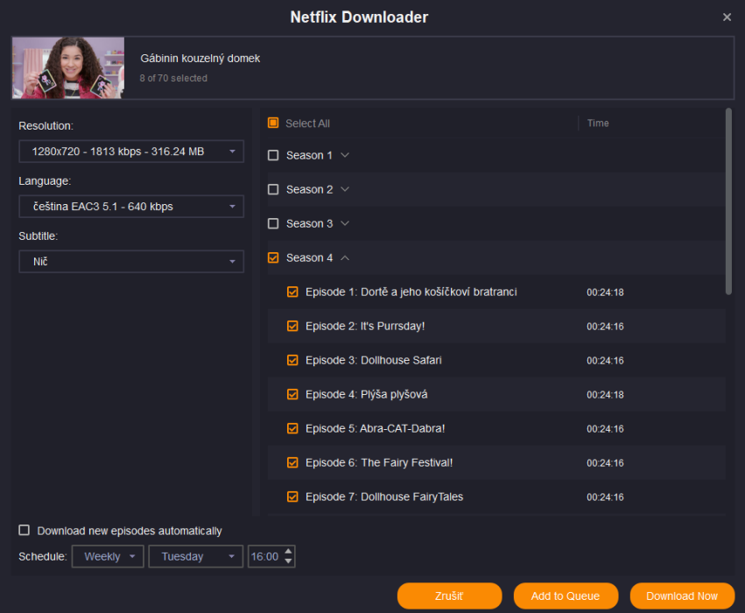The height and width of the screenshot is (613, 745).
Task: Open the Subtitle dropdown
Action: (x=131, y=262)
